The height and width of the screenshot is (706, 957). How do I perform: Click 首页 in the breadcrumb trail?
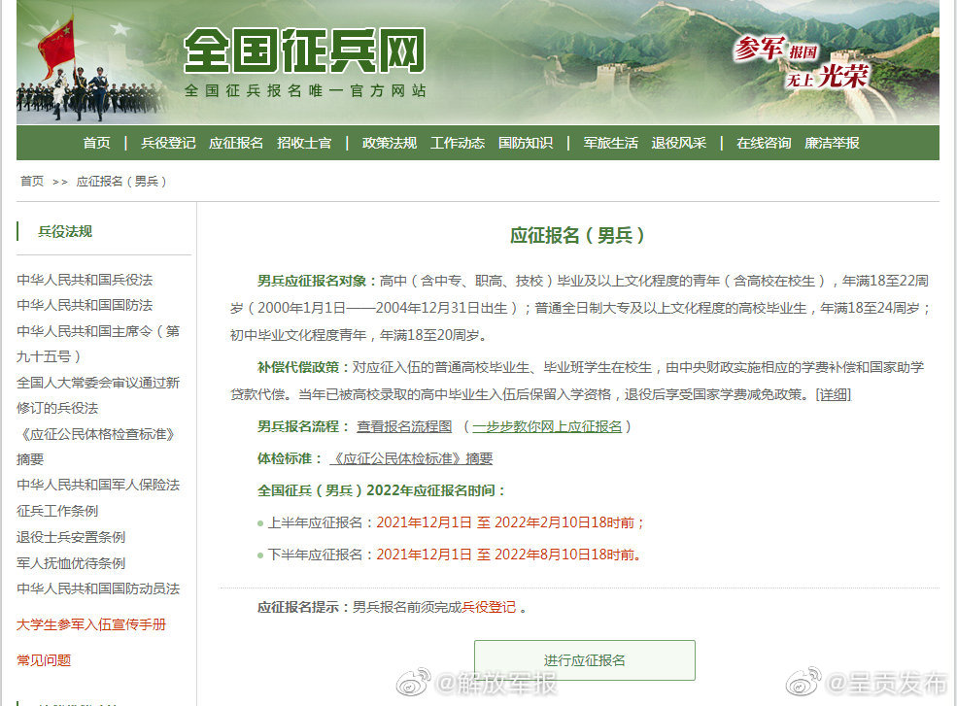30,180
